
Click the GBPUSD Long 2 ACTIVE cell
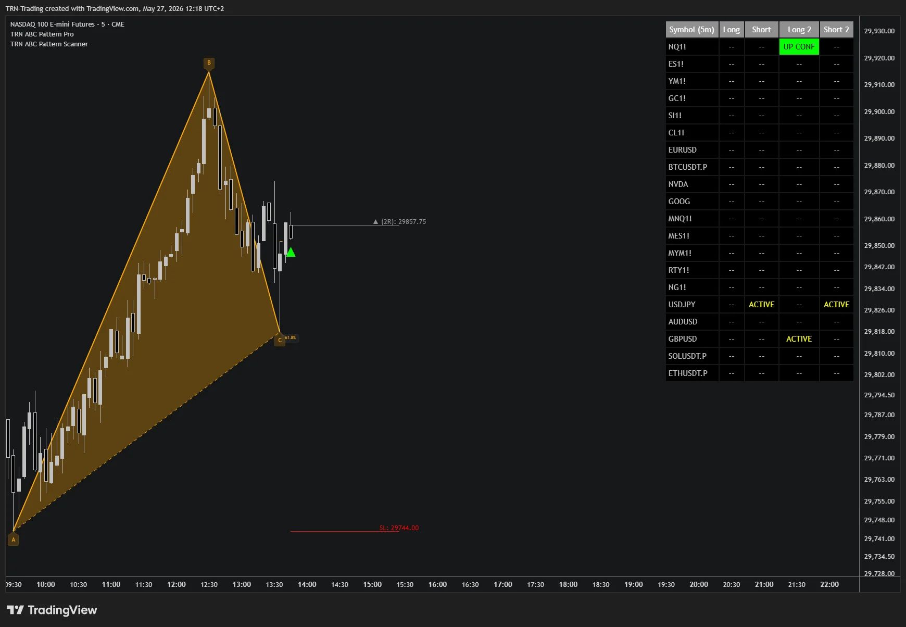799,339
